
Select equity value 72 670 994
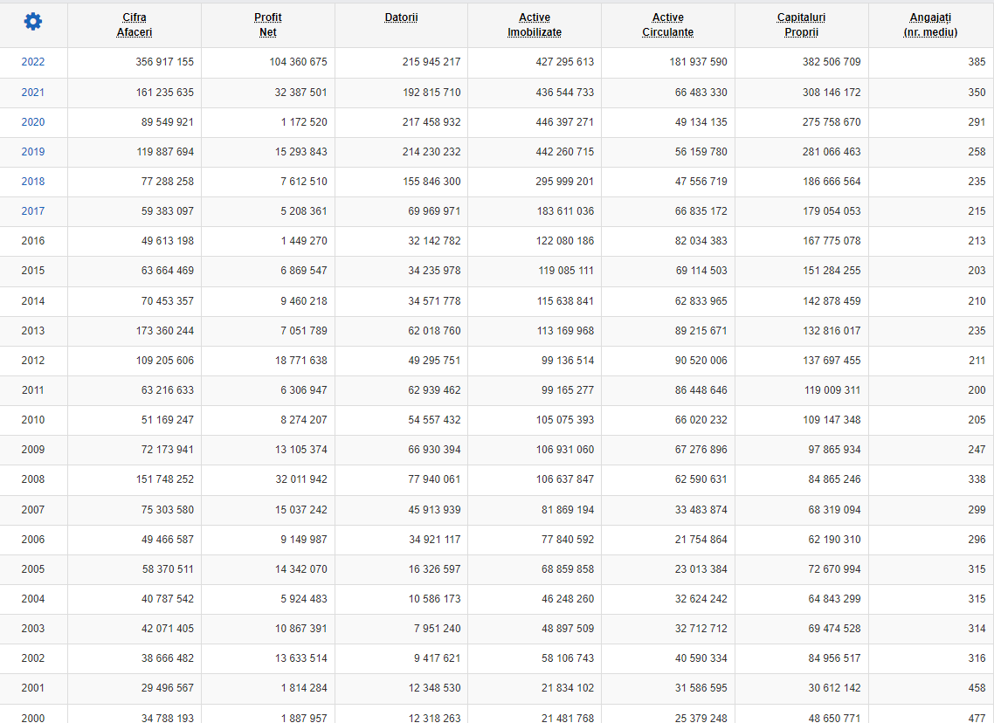pyautogui.click(x=834, y=570)
